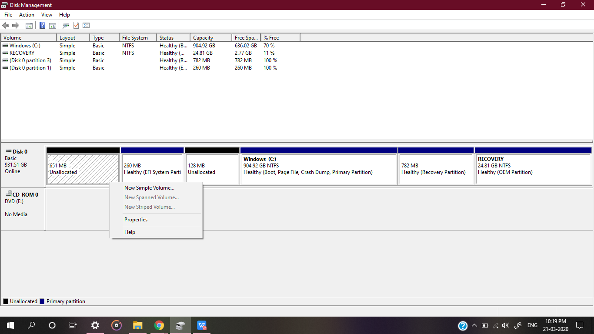594x334 pixels.
Task: Click the speaker icon in the system tray
Action: [505, 325]
